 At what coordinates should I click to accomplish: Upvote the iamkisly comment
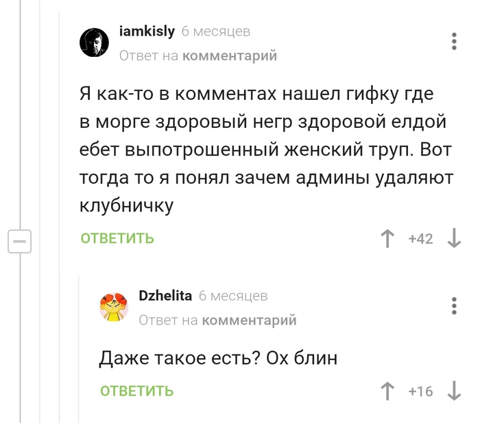387,239
